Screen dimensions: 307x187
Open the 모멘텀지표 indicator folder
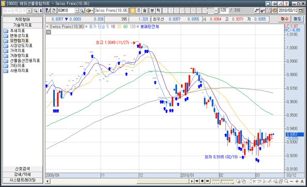coord(19,41)
